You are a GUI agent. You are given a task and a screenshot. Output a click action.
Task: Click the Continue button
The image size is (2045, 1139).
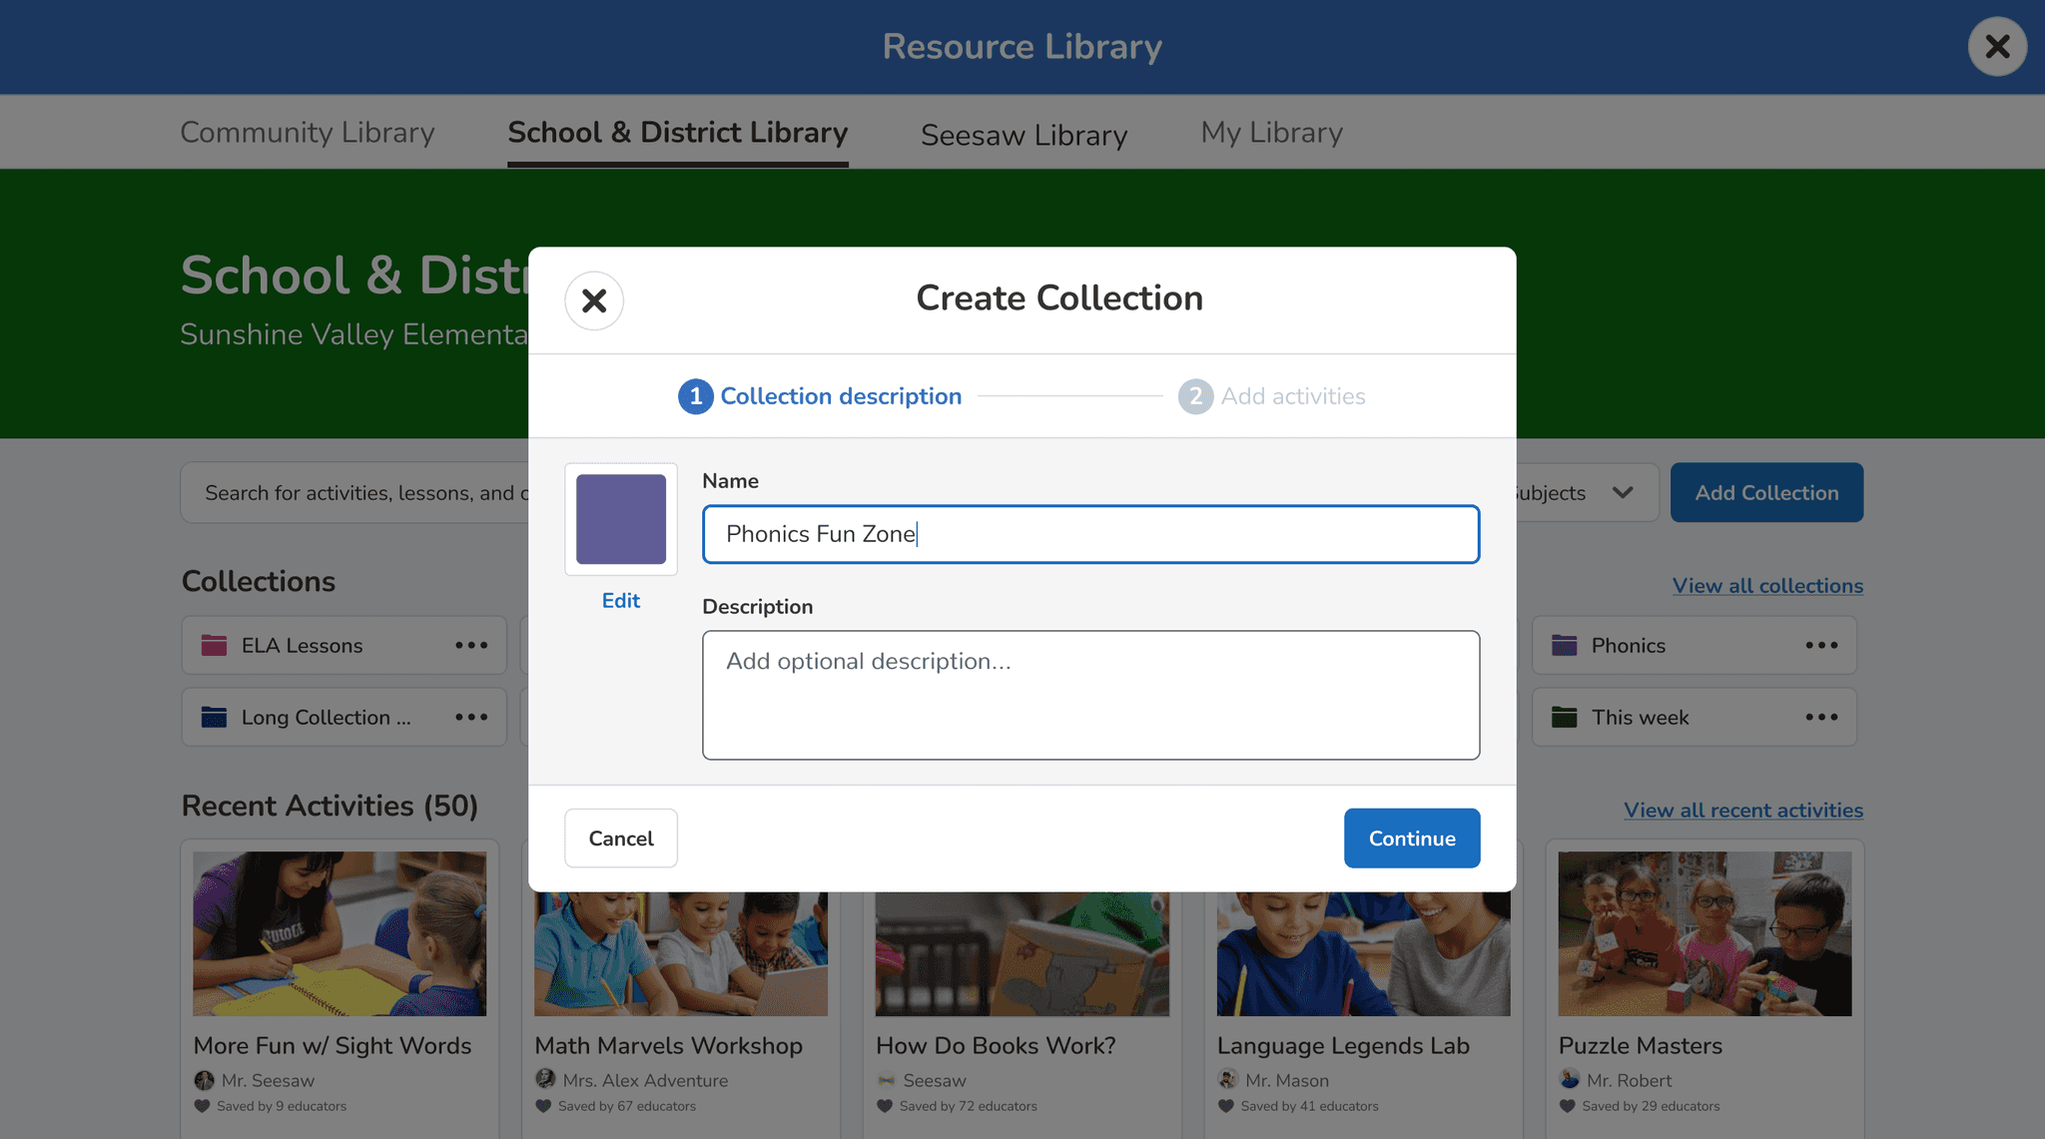1411,839
